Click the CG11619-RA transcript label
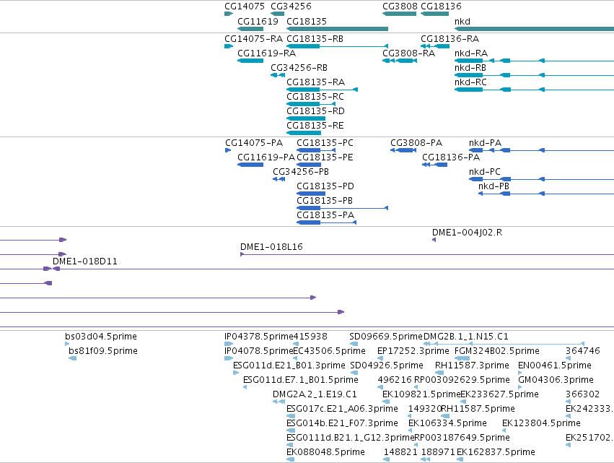The image size is (614, 463). [x=267, y=53]
